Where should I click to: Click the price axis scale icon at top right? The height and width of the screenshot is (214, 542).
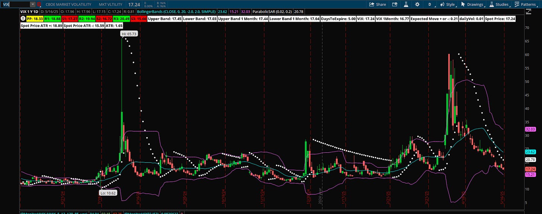tap(529, 12)
